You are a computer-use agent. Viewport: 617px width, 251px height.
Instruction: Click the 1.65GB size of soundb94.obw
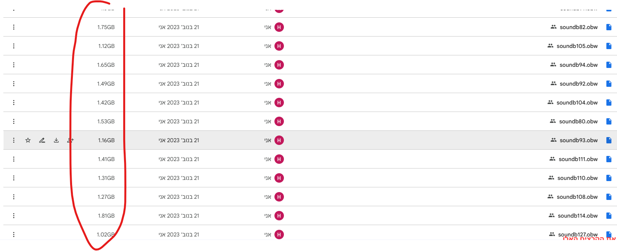[106, 65]
